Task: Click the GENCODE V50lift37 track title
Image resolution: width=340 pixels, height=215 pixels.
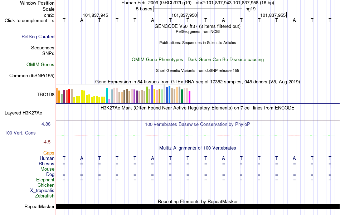Action: pos(198,26)
